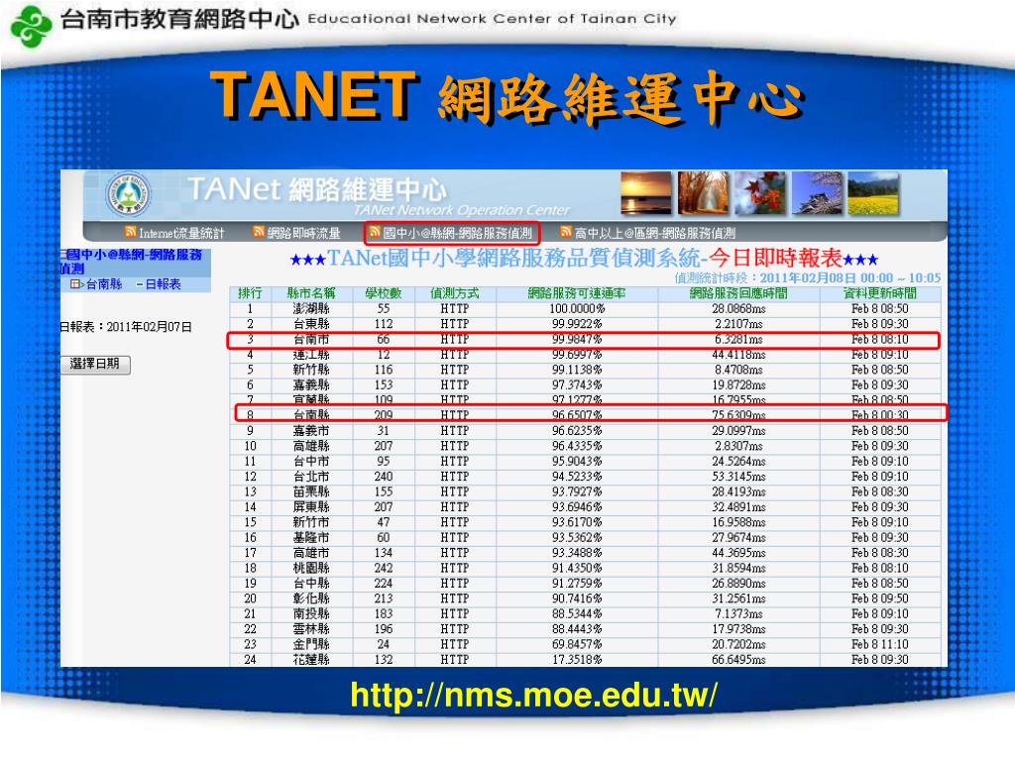Click the 排行 column header
The height and width of the screenshot is (761, 1015).
click(250, 293)
